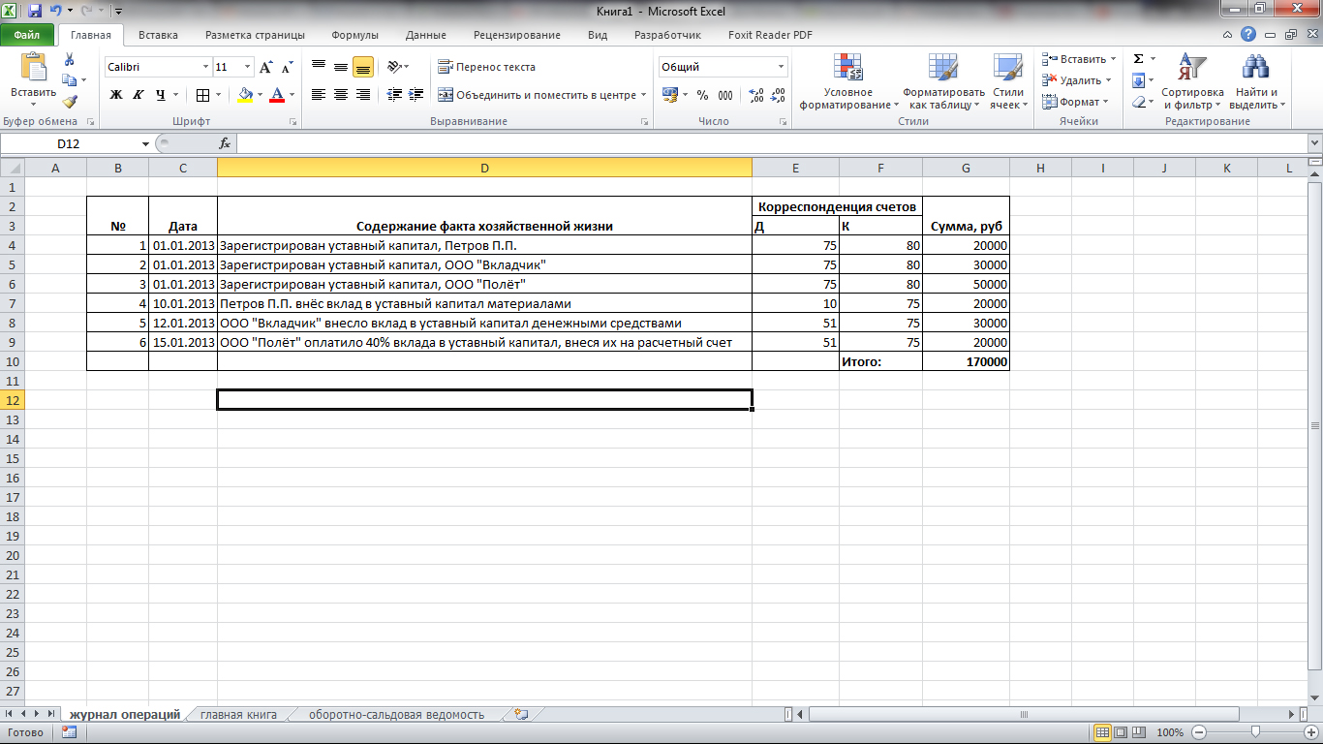
Task: Apply the red font color
Action: click(x=278, y=95)
